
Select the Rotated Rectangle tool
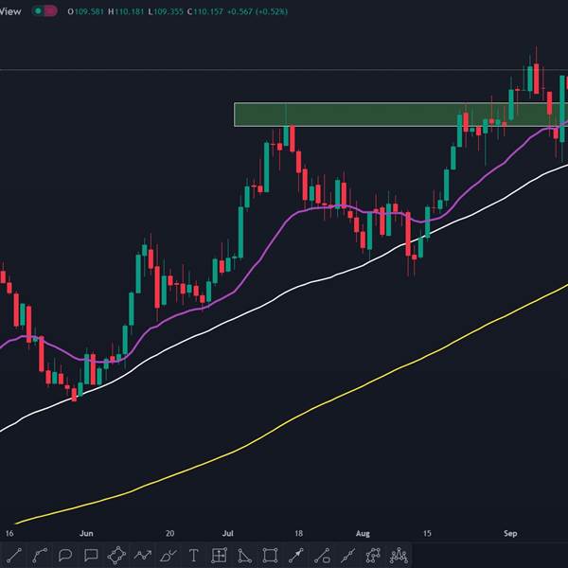click(x=116, y=555)
